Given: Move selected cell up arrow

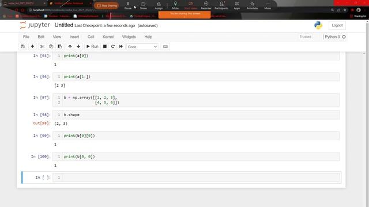Looking at the screenshot, I should 70,47.
